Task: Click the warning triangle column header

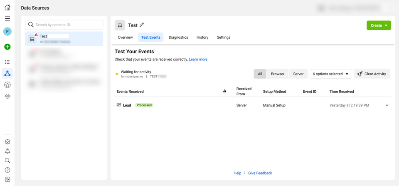Action: [x=225, y=91]
